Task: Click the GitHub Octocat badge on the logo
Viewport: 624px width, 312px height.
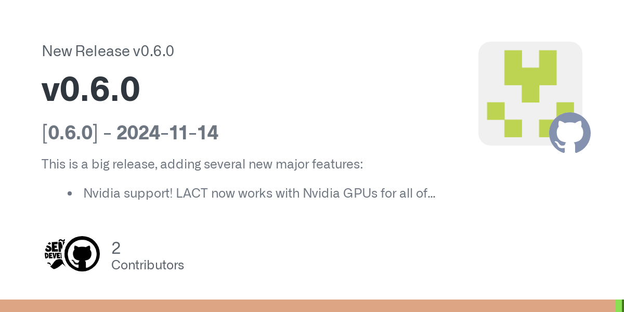Action: point(569,133)
